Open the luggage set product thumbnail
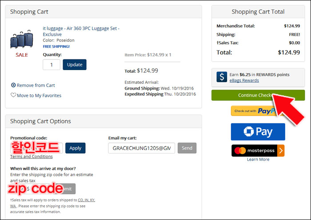This screenshot has width=311, height=220. point(22,39)
